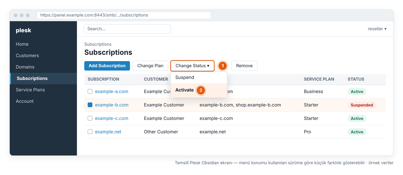403x175 pixels.
Task: Click the Active badge for example-c.com
Action: (x=357, y=118)
